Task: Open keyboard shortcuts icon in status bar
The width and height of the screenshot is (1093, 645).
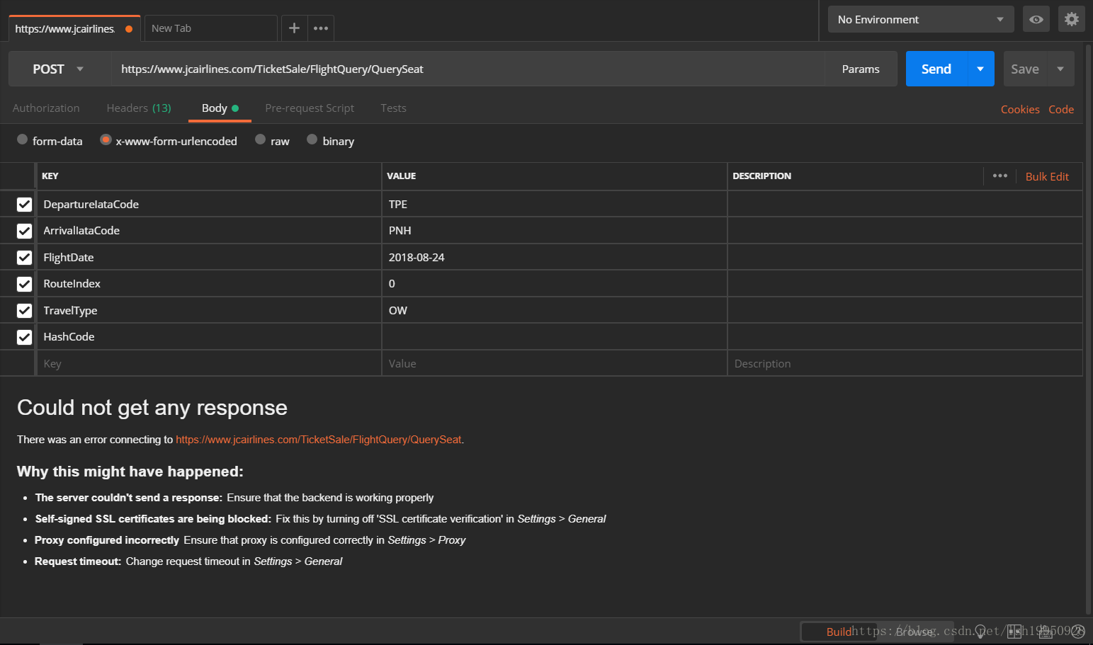Action: 1046,631
